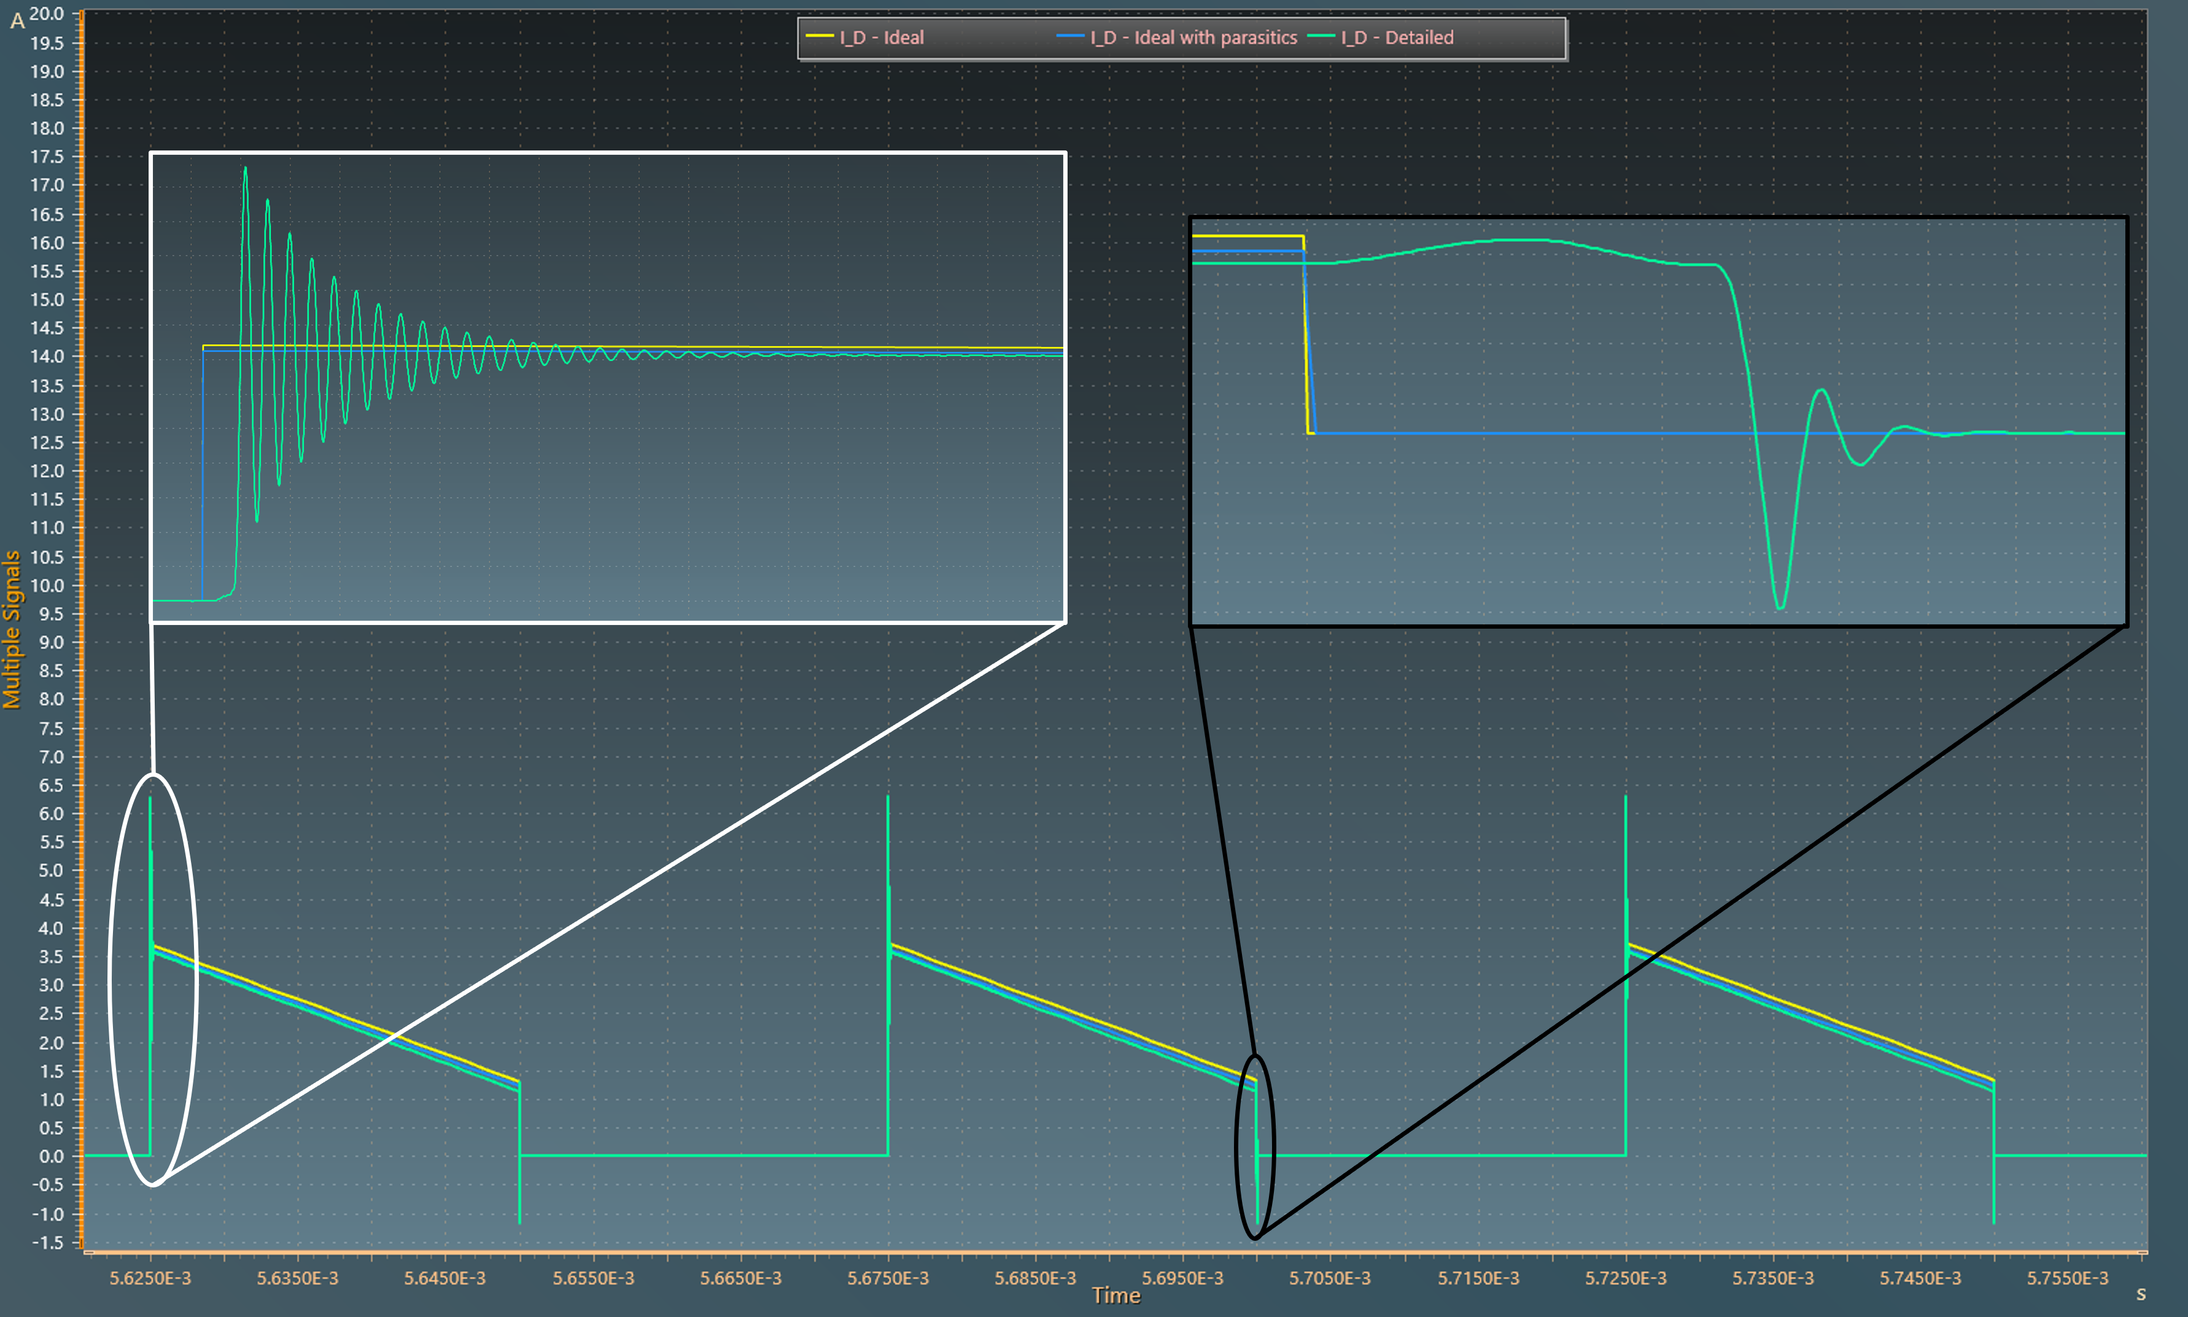Click the Time axis label

coord(1116,1296)
